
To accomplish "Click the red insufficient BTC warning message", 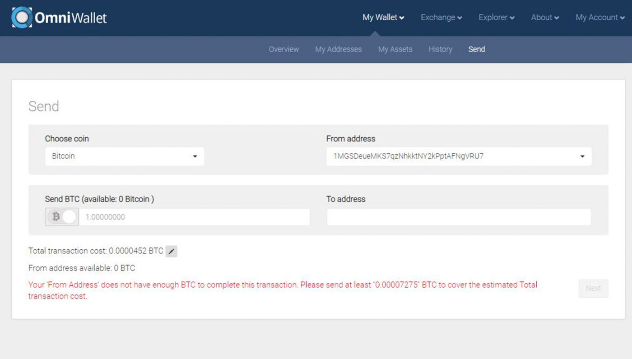I will 283,291.
